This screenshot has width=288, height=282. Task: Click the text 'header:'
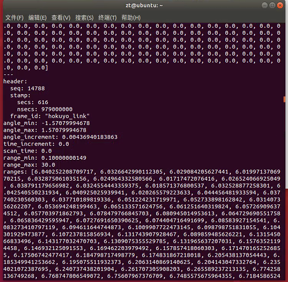pyautogui.click(x=15, y=82)
